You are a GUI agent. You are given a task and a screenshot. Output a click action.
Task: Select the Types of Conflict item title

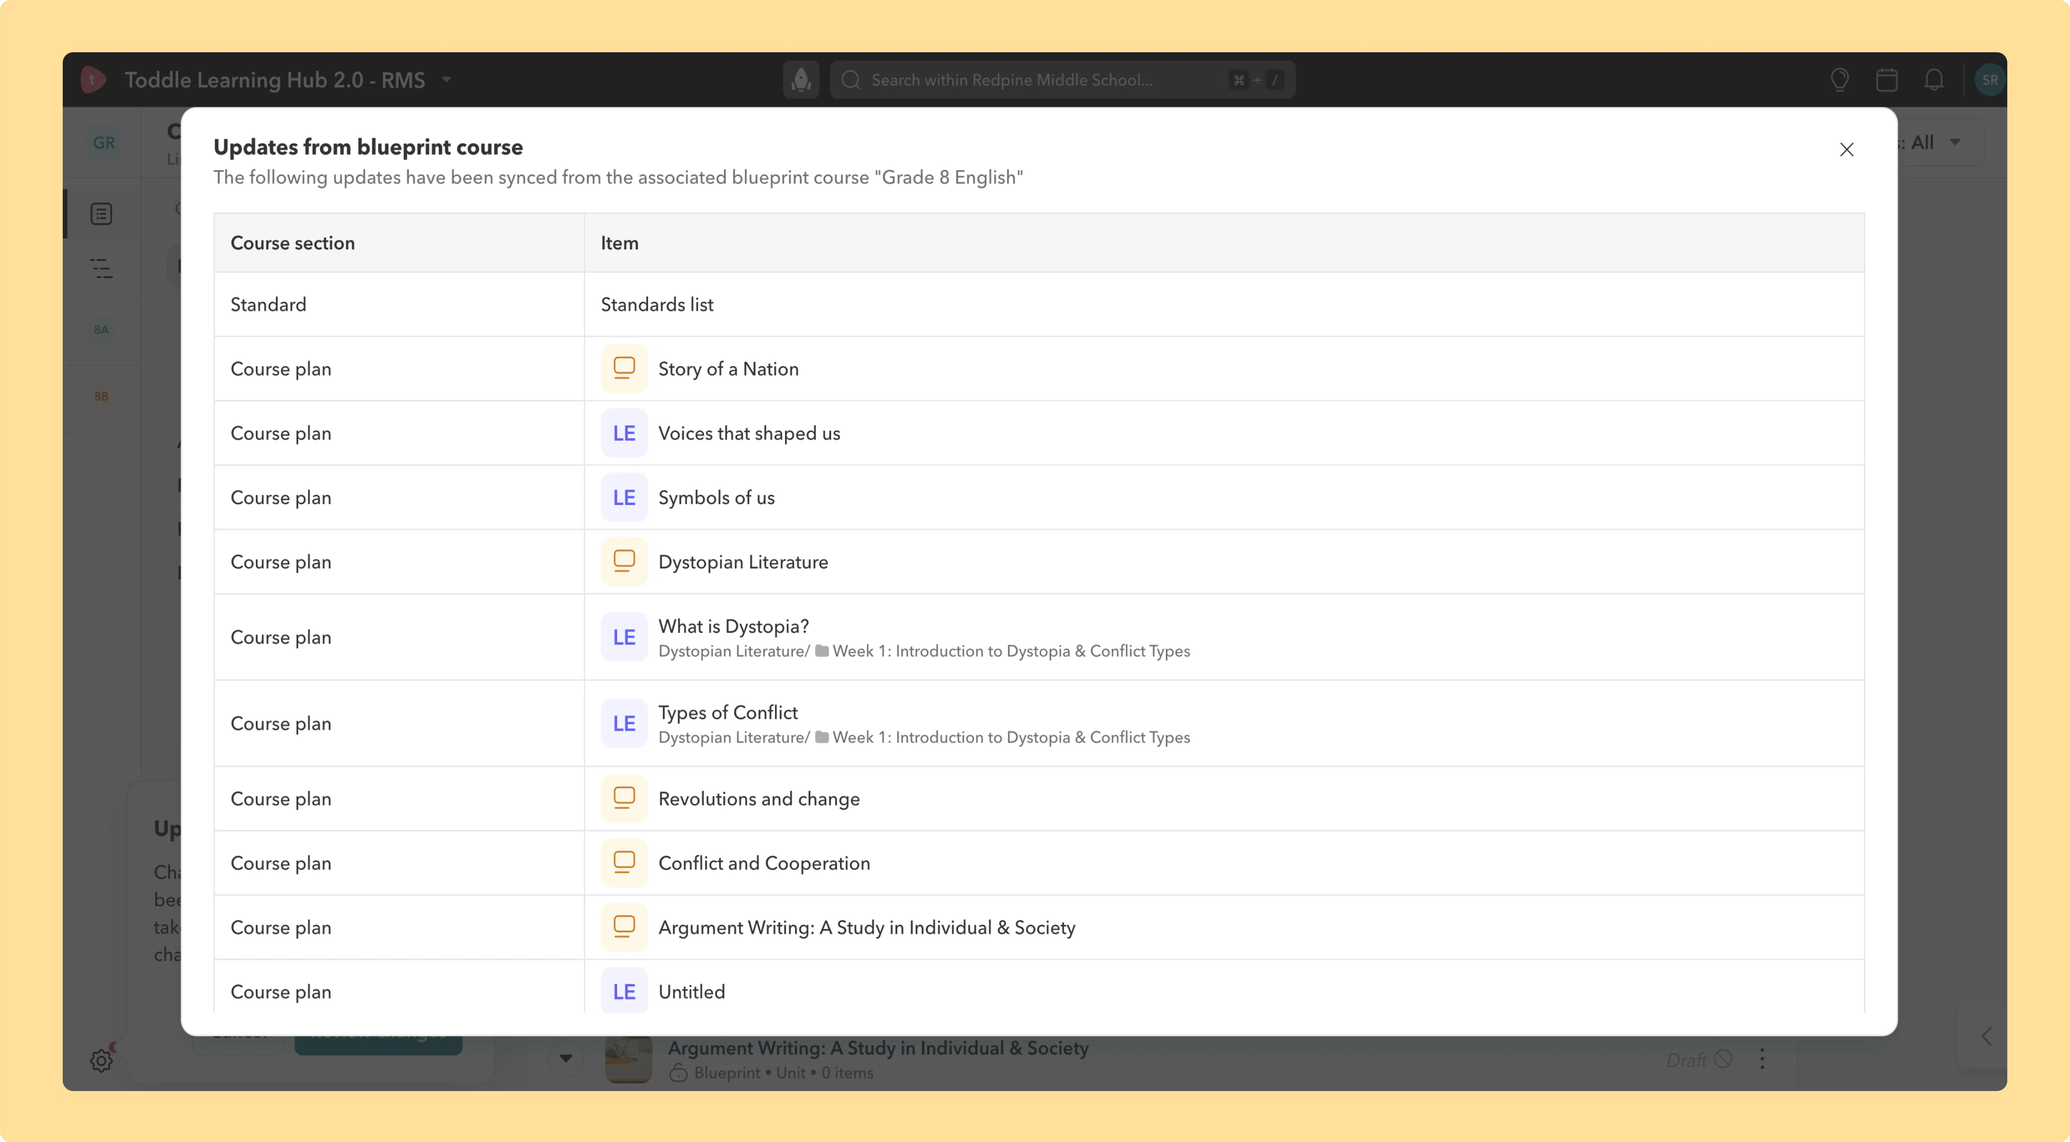point(727,712)
